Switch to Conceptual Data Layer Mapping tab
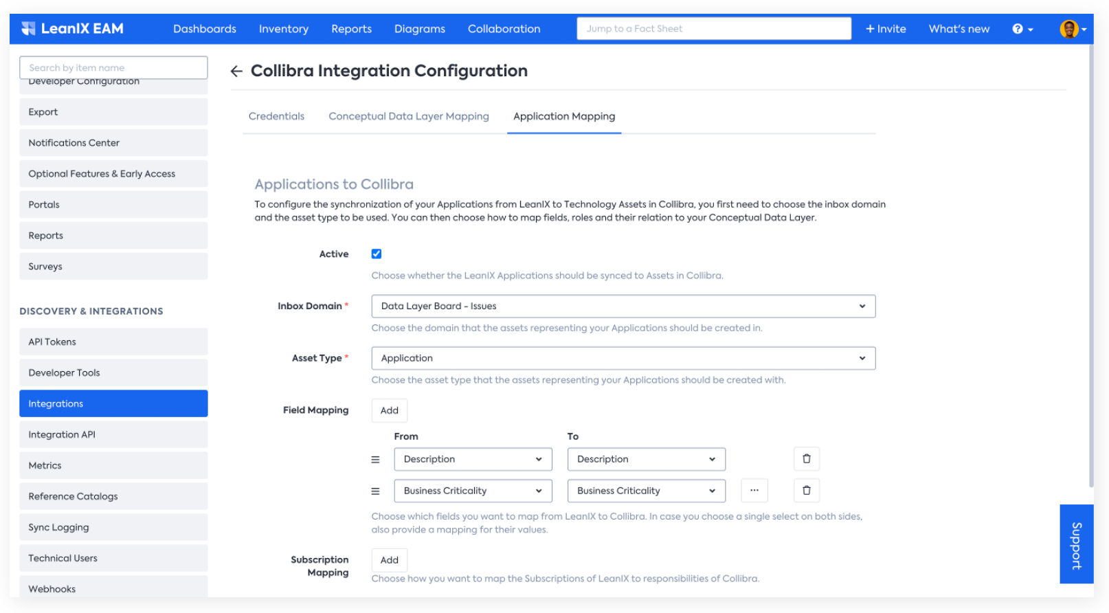This screenshot has width=1109, height=613. [409, 117]
